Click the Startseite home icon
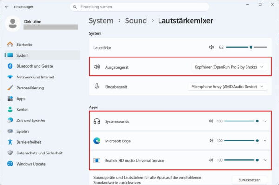279x185 pixels. (10, 45)
